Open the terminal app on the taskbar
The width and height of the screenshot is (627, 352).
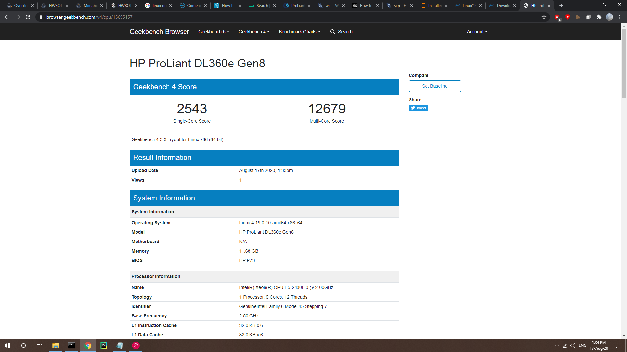(x=72, y=345)
